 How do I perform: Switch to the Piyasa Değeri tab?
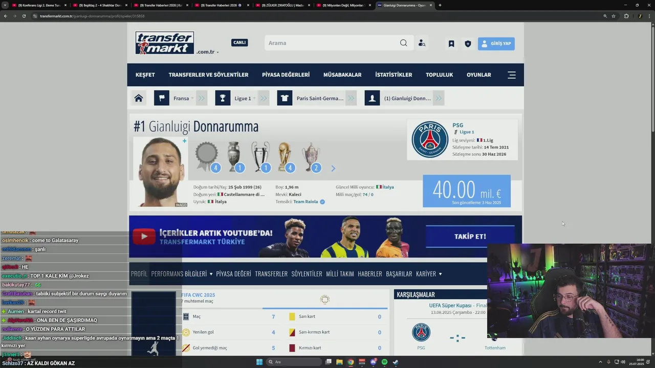click(233, 274)
